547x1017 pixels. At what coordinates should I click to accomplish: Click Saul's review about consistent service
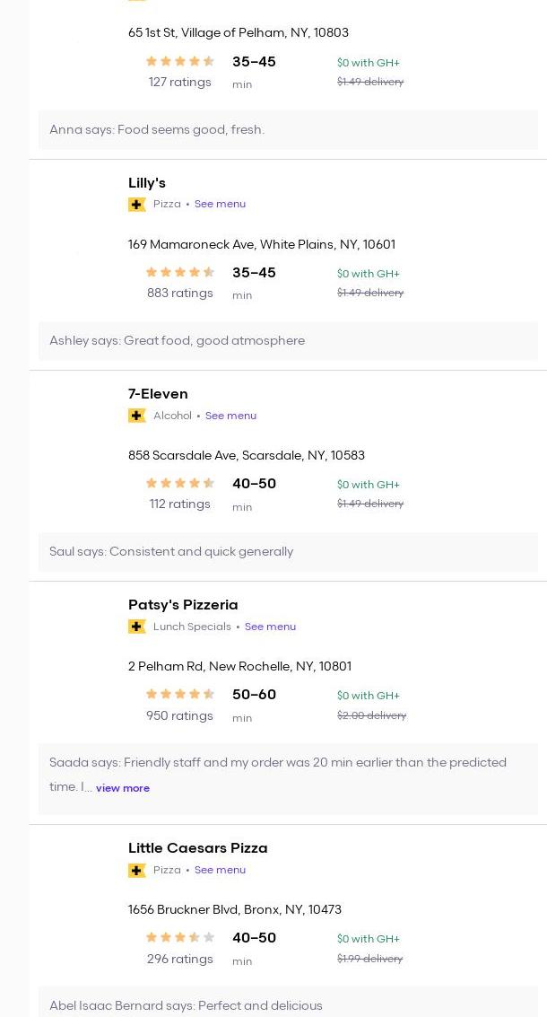171,552
